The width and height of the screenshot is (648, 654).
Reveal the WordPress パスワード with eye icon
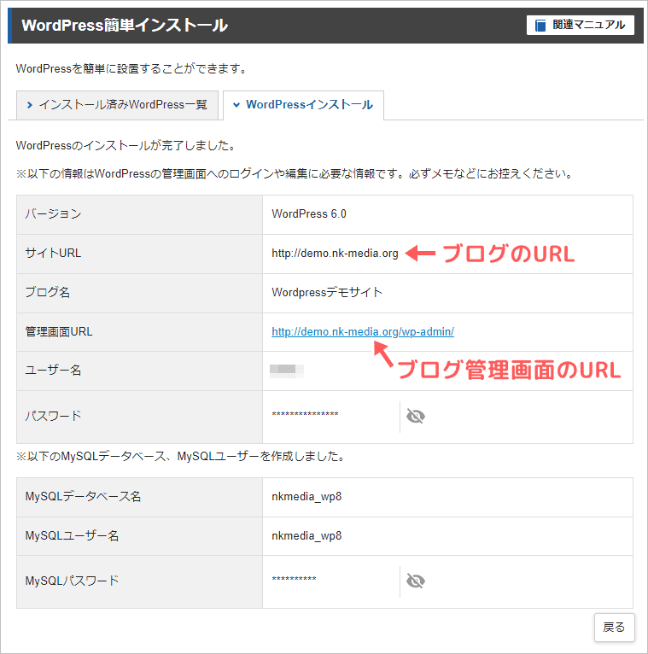click(416, 416)
